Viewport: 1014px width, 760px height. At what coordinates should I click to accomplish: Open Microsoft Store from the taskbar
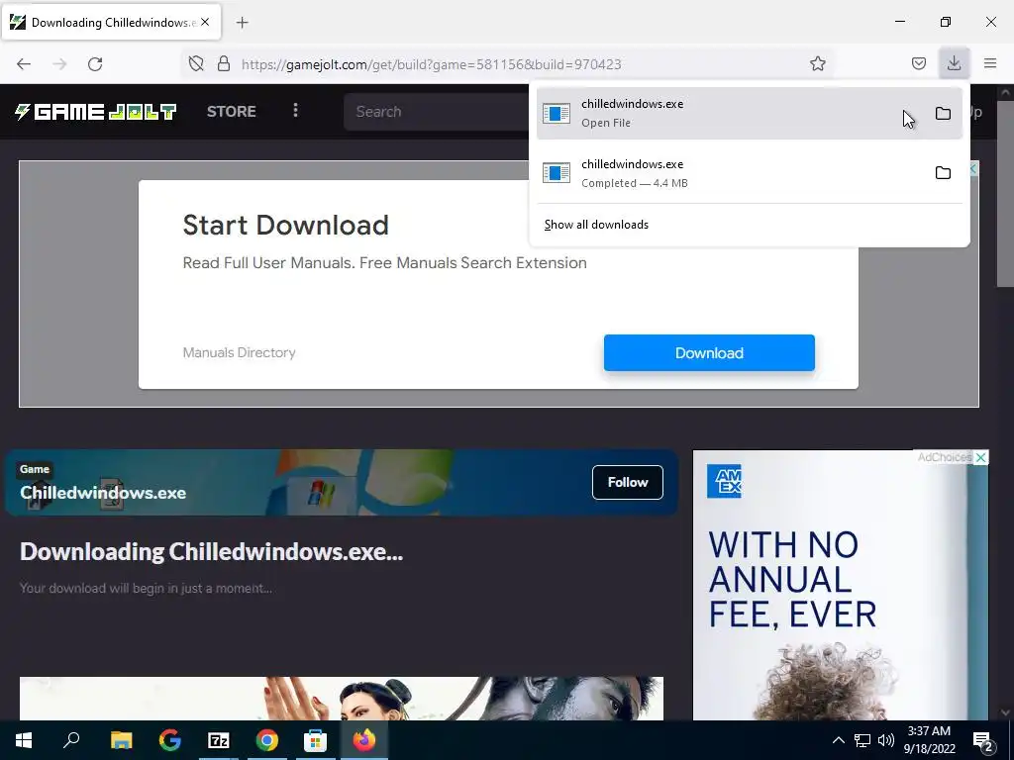(316, 740)
